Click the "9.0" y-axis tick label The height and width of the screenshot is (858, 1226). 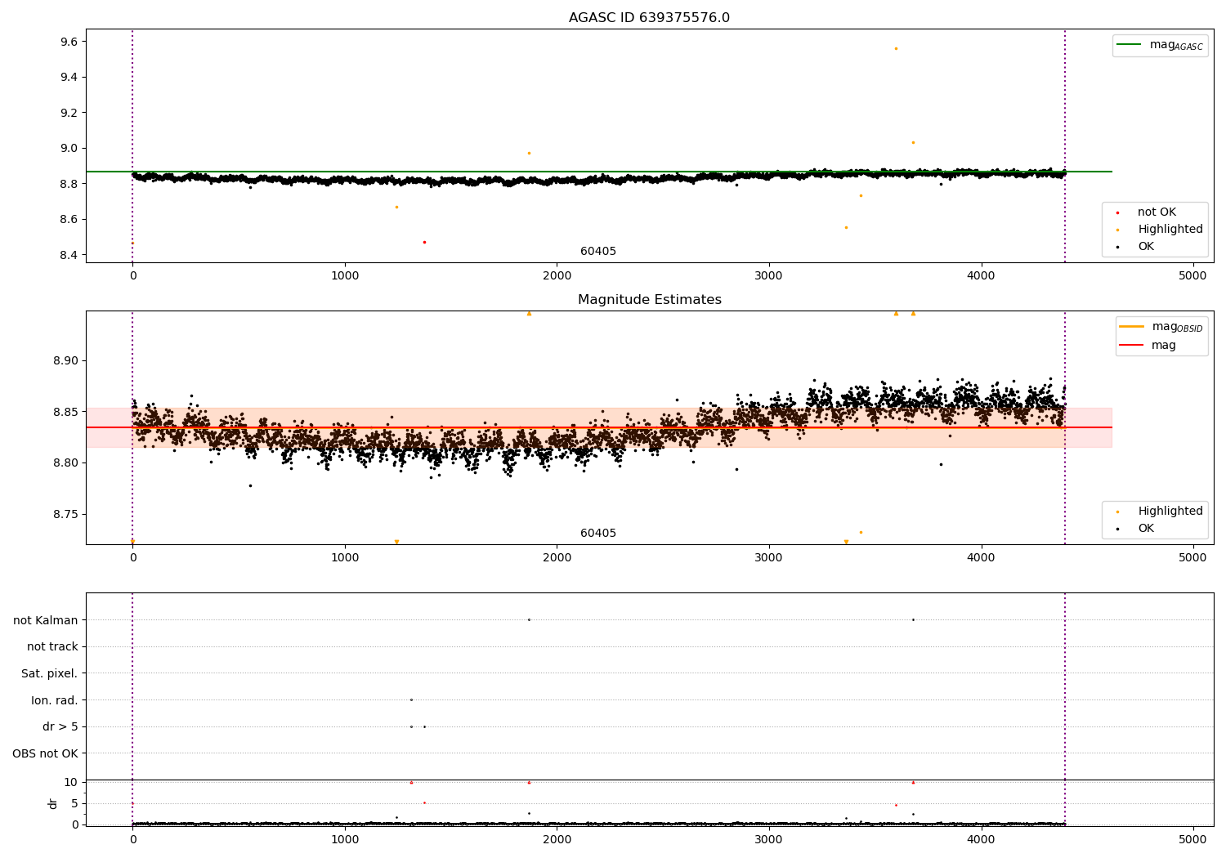coord(69,149)
